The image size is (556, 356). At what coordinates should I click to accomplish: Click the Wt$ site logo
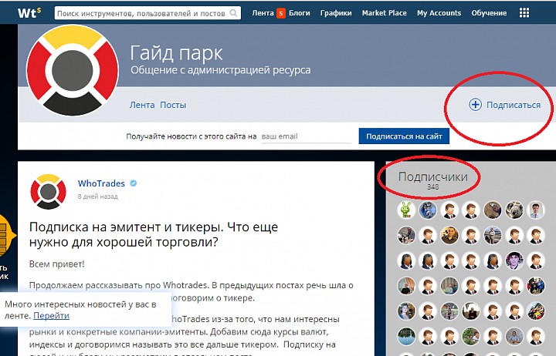coord(29,13)
